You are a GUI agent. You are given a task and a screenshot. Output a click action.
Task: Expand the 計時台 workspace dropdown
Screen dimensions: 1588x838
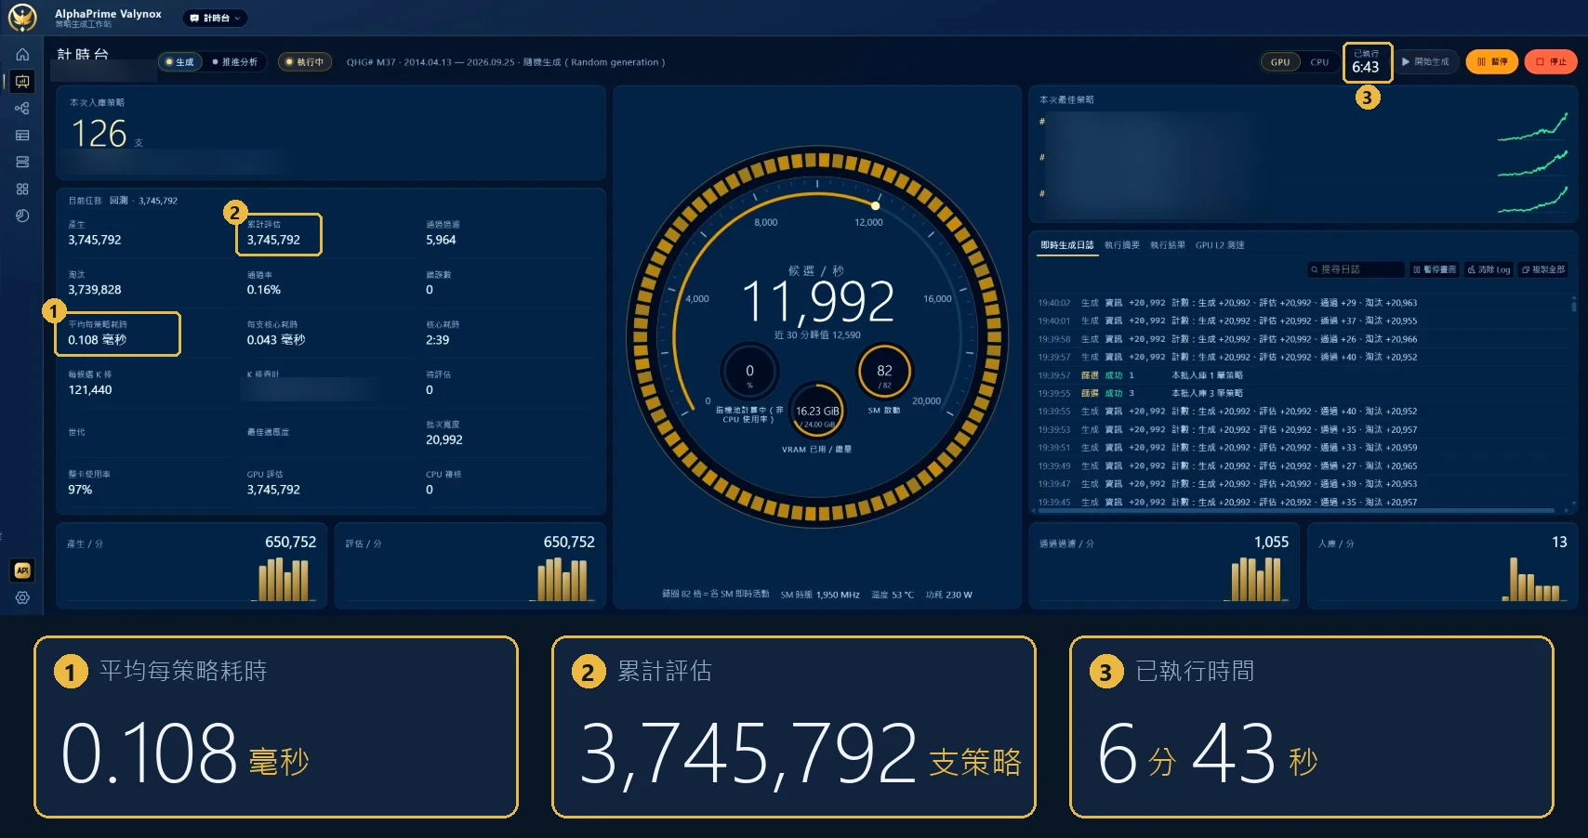(215, 18)
